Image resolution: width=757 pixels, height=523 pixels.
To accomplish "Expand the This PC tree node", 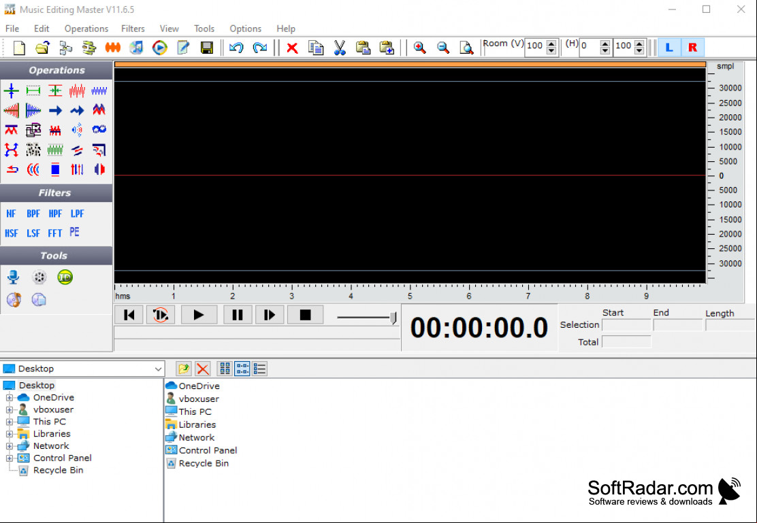I will coord(9,422).
